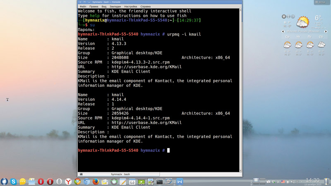Open the Вид menu in Konsole
This screenshot has height=186, width=331.
click(x=104, y=7)
